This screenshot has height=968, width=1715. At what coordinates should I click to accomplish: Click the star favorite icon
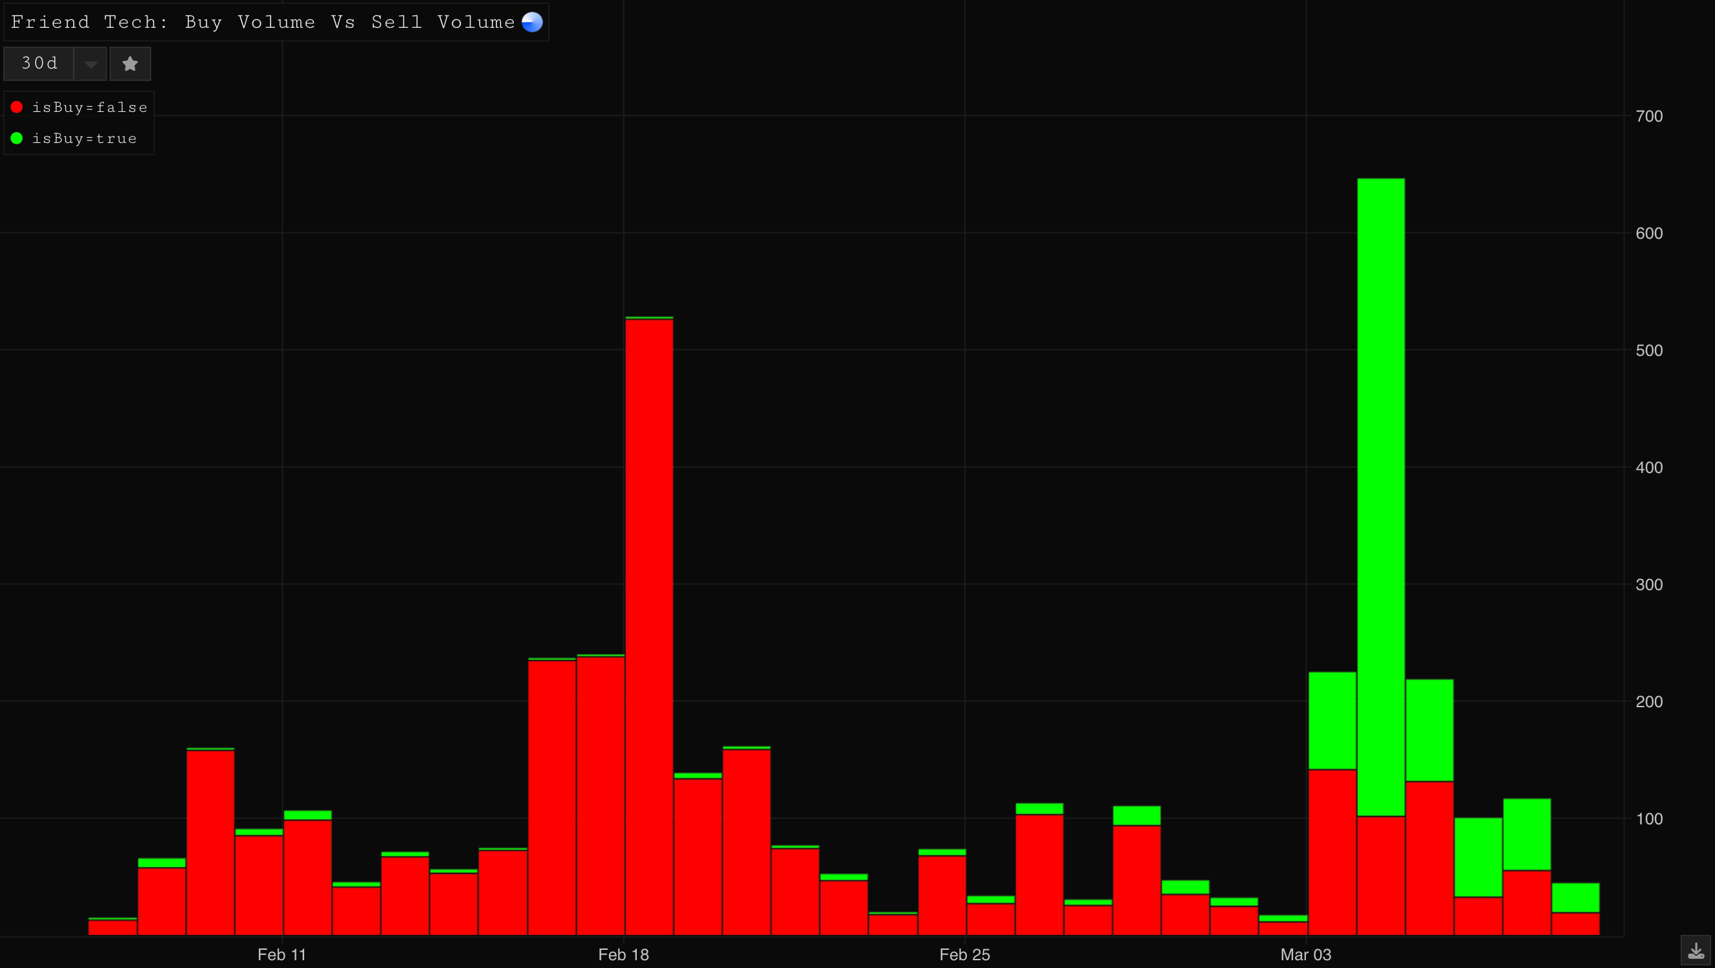(x=130, y=64)
